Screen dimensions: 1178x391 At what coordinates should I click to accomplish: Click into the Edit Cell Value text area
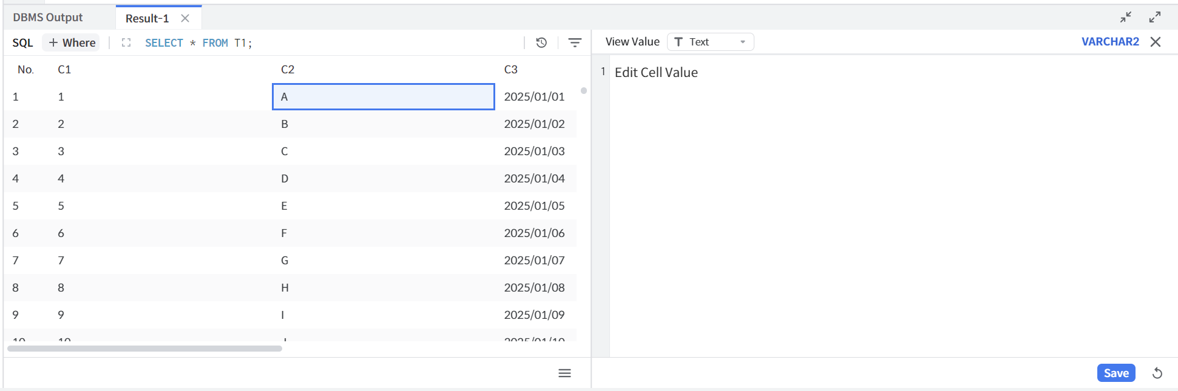coord(850,182)
